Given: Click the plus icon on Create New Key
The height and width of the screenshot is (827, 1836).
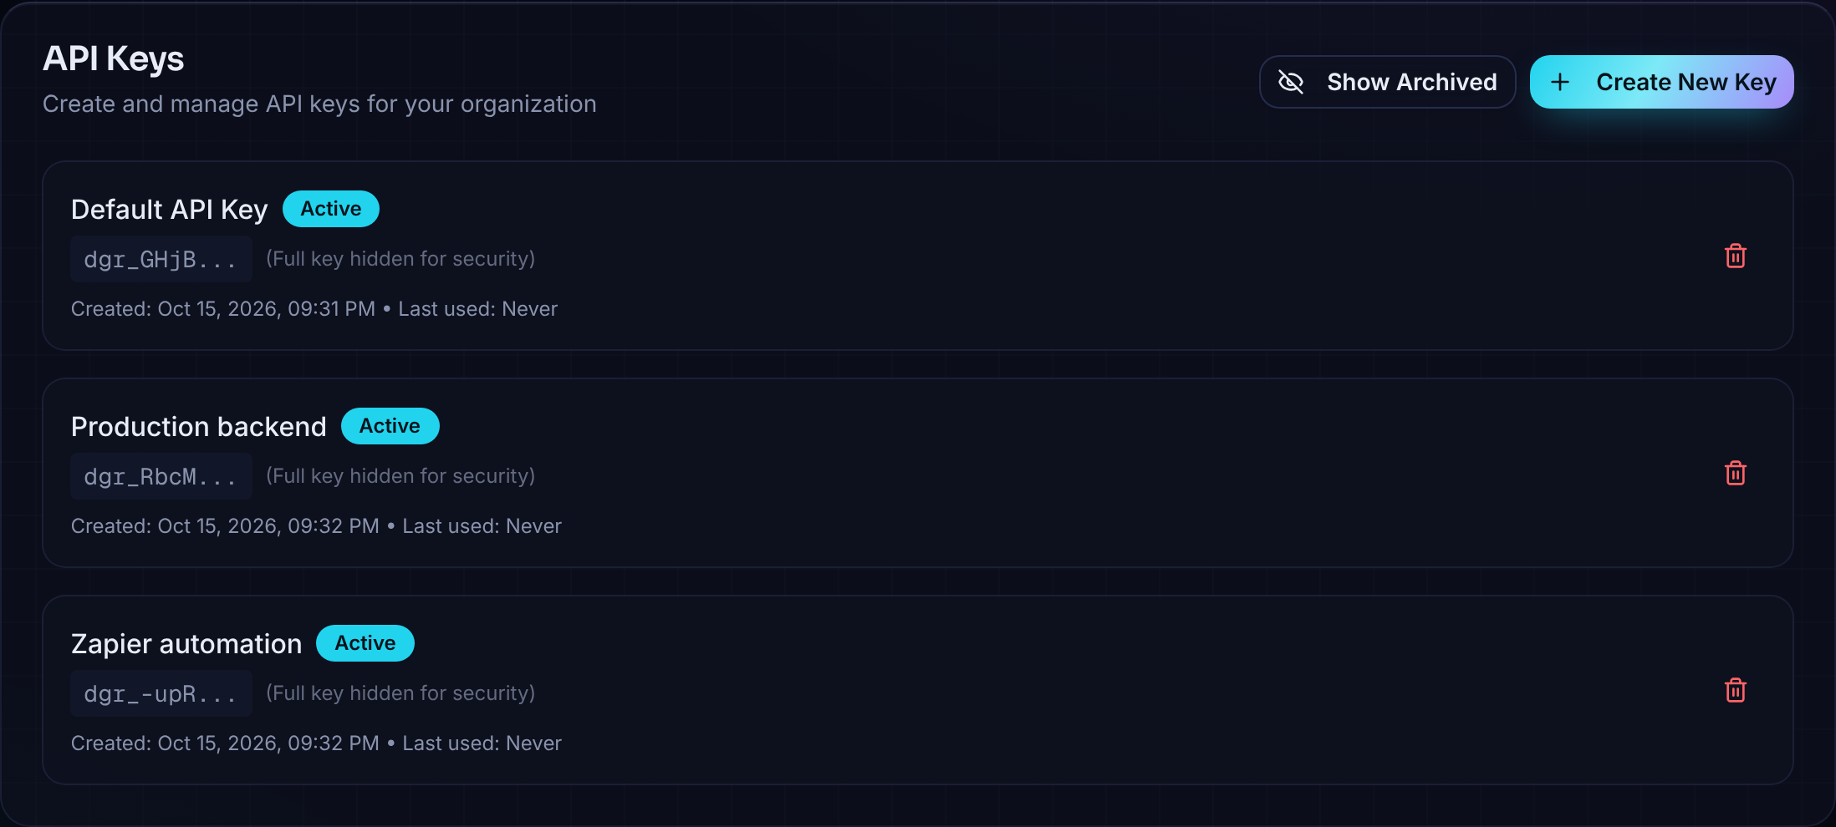Looking at the screenshot, I should click(x=1560, y=82).
